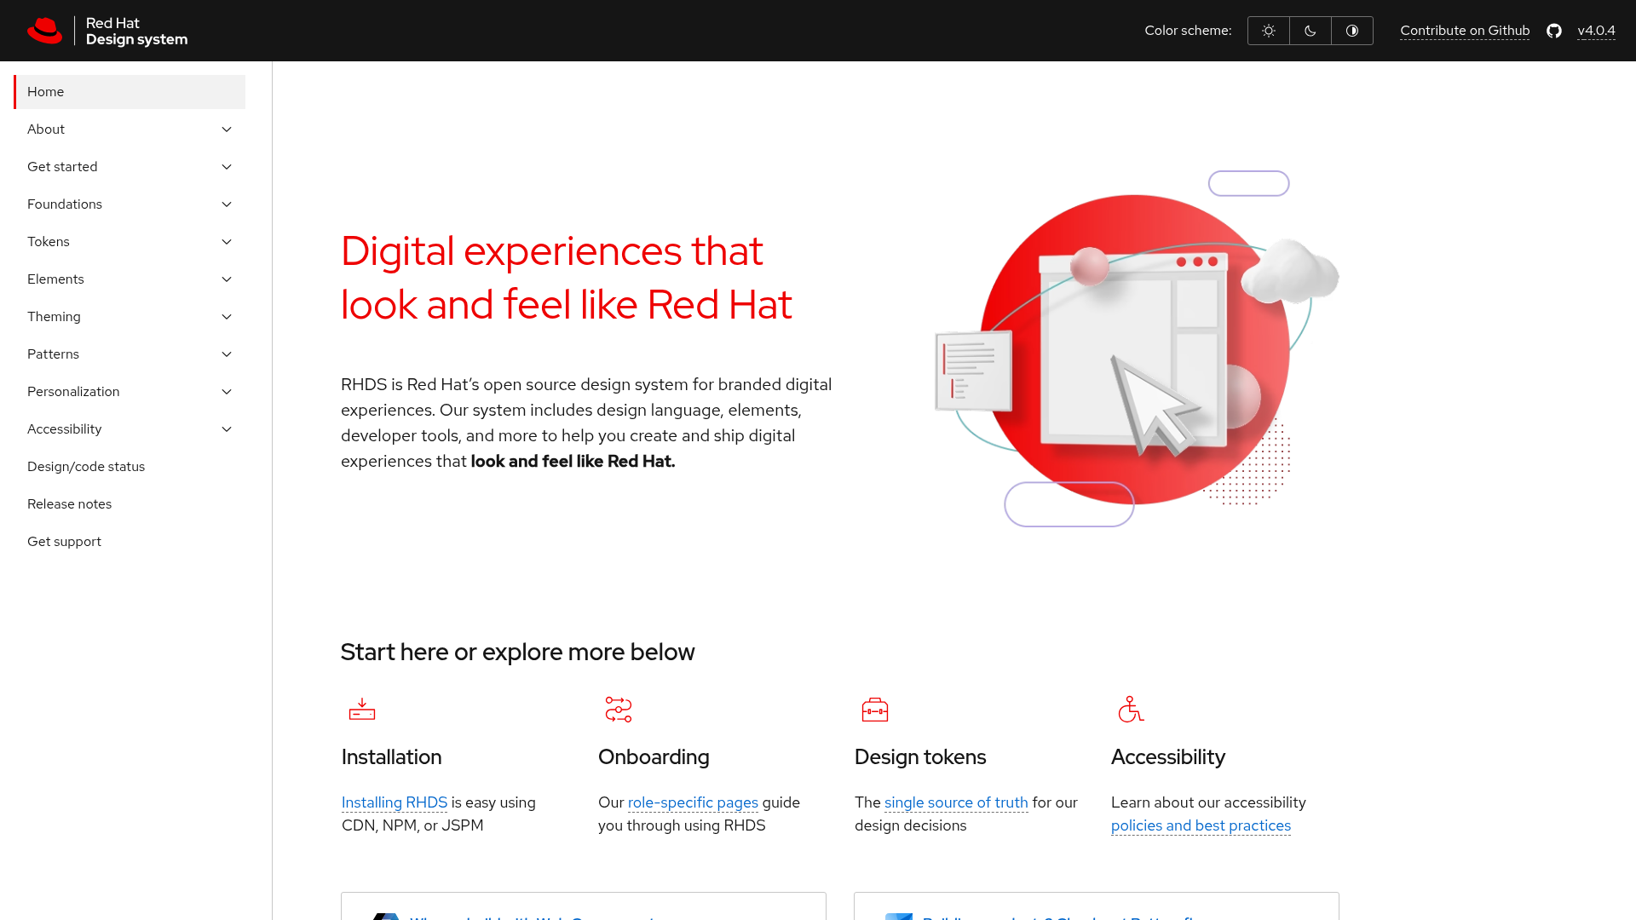The height and width of the screenshot is (920, 1636).
Task: Click the Elements sidebar label
Action: pyautogui.click(x=55, y=279)
